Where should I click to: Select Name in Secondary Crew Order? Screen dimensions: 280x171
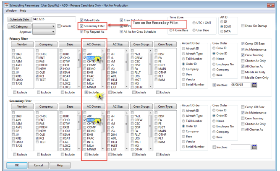click(214, 121)
